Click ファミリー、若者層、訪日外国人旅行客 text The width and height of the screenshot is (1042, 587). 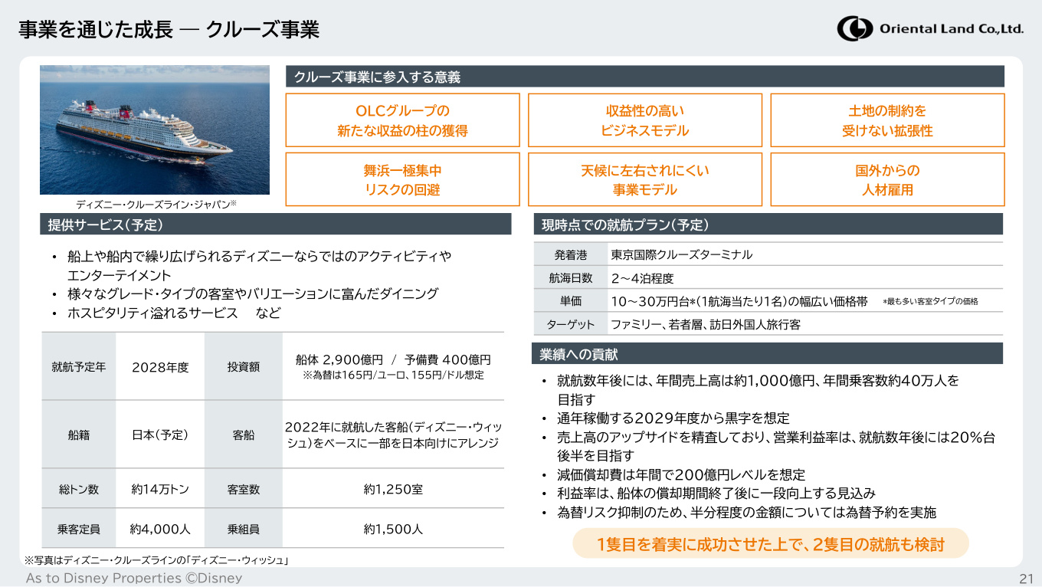[x=705, y=324]
